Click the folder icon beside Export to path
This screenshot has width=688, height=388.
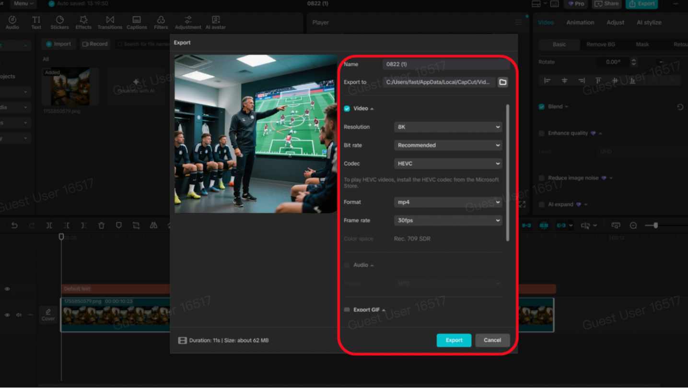502,82
